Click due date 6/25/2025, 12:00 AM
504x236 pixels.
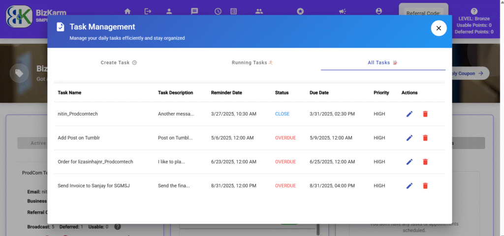(332, 162)
